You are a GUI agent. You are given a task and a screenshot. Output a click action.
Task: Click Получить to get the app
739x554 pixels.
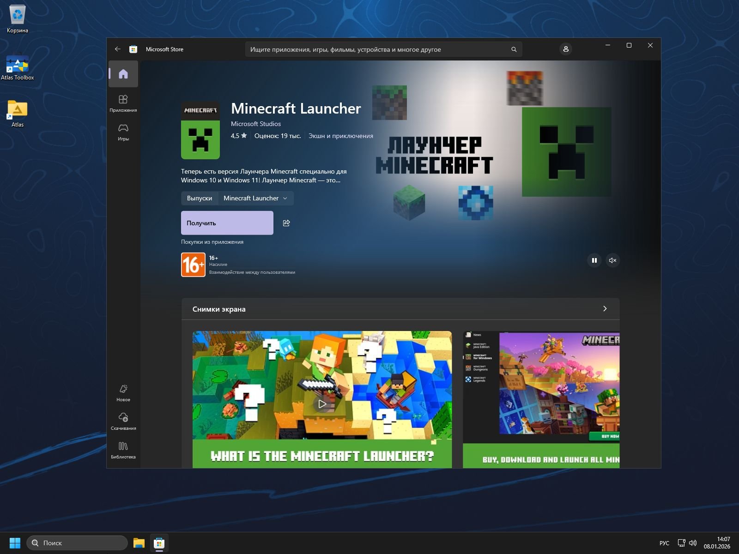227,223
